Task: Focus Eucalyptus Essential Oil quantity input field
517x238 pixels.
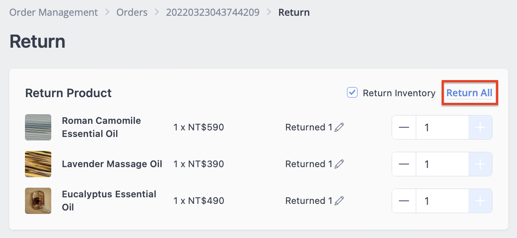Action: pyautogui.click(x=442, y=201)
